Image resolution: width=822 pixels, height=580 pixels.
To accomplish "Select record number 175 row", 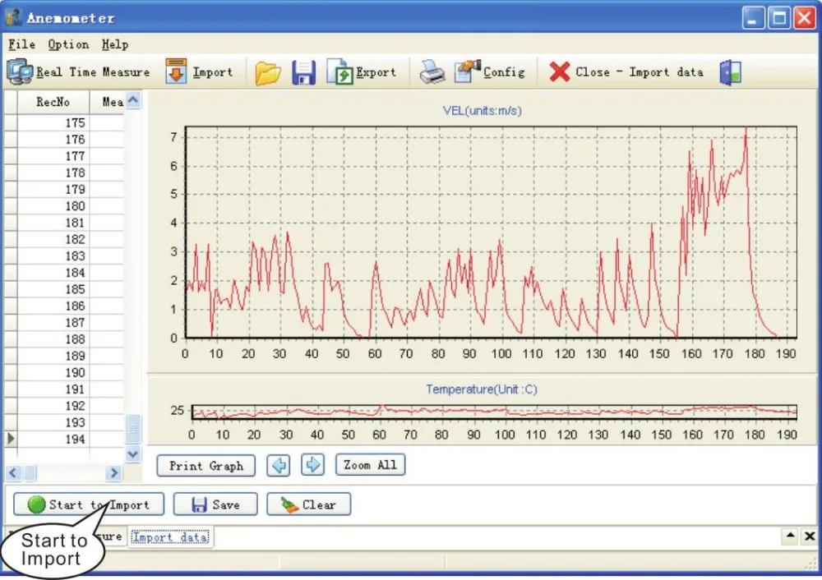I will (x=64, y=122).
